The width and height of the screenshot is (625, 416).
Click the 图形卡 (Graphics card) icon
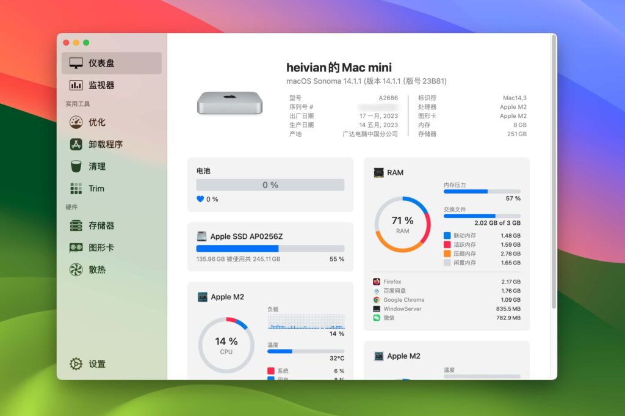pos(76,247)
